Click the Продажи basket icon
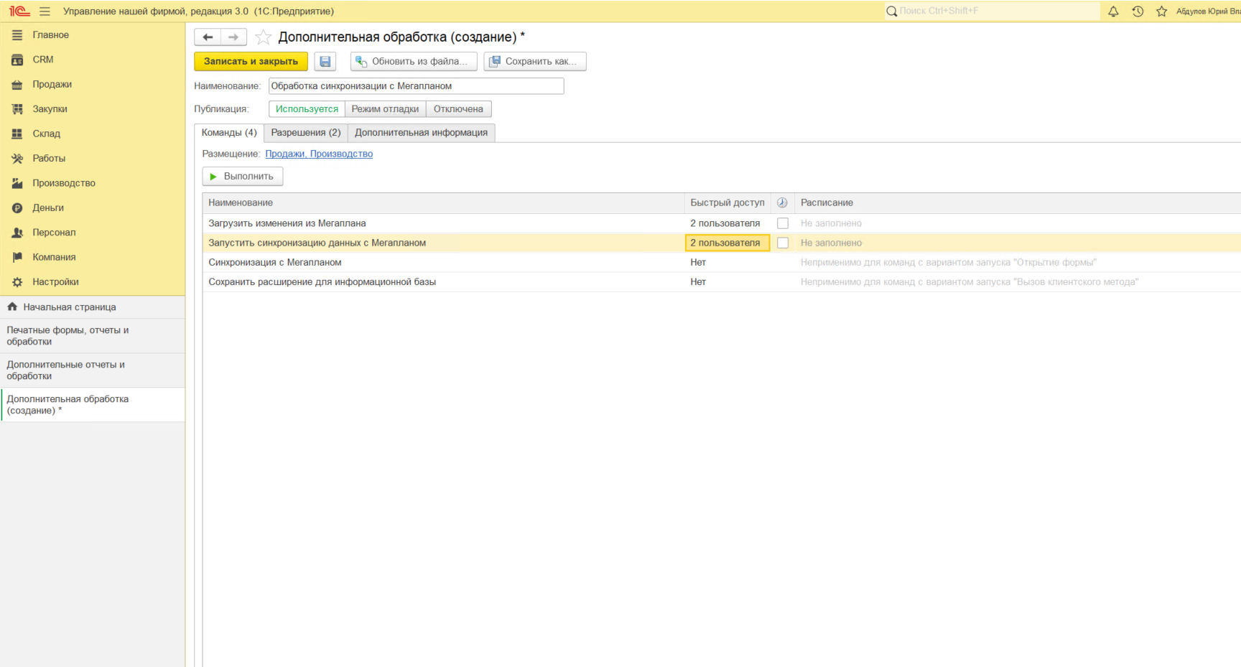The image size is (1241, 667). (x=17, y=85)
